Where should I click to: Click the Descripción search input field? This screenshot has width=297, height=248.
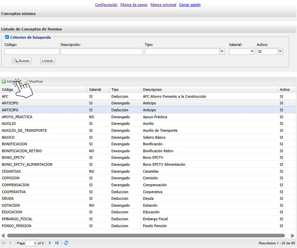[102, 52]
